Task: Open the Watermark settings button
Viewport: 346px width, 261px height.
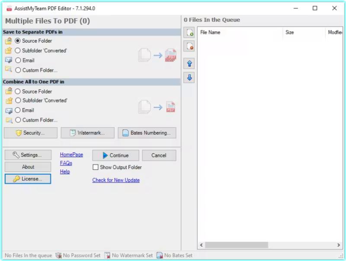Action: (x=88, y=133)
